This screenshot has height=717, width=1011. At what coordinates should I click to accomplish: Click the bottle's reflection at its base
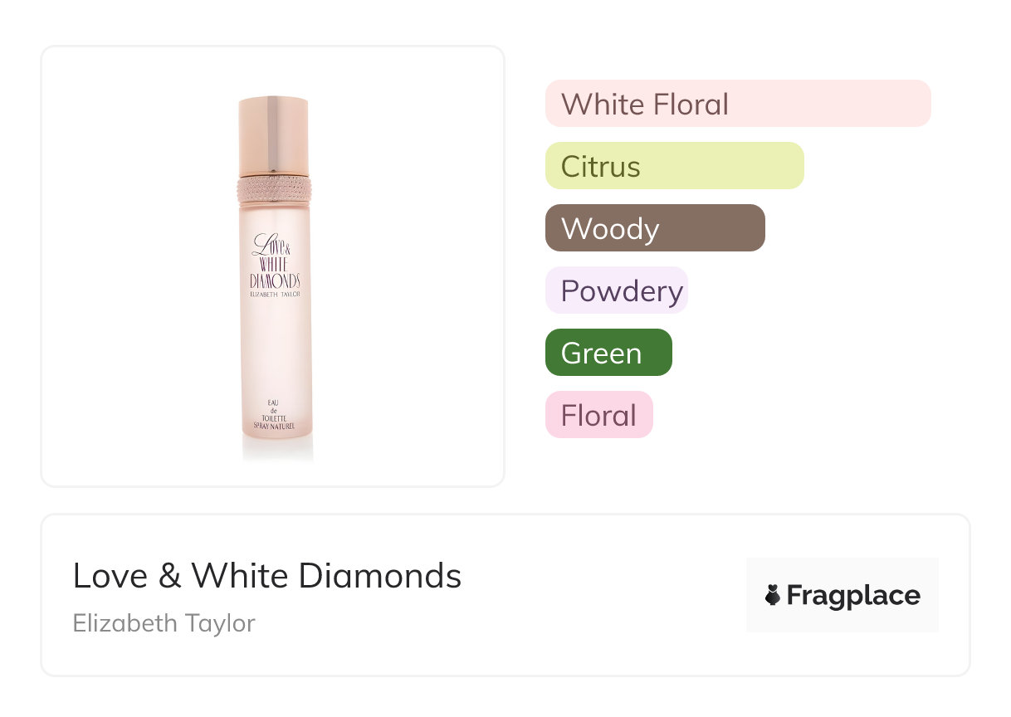[x=276, y=448]
